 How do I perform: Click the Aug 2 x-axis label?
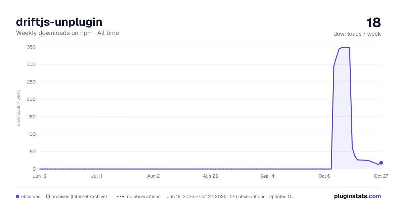tap(154, 176)
